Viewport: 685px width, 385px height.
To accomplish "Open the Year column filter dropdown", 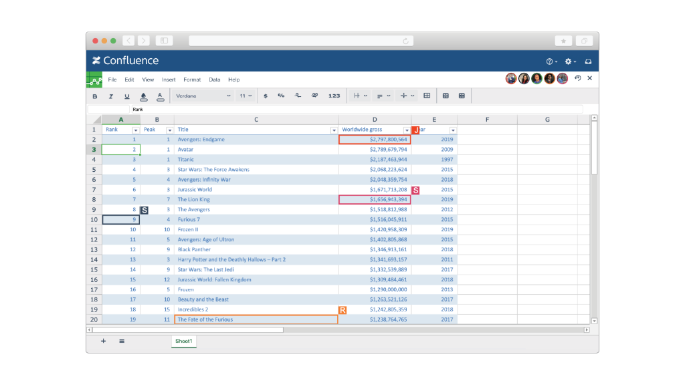I will tap(453, 130).
